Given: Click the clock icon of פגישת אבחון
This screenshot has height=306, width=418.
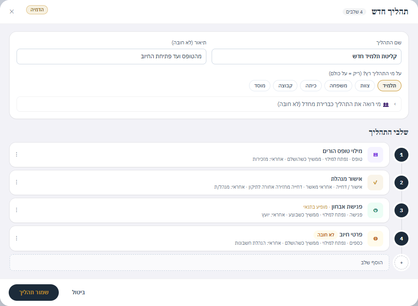Looking at the screenshot, I should (x=375, y=210).
